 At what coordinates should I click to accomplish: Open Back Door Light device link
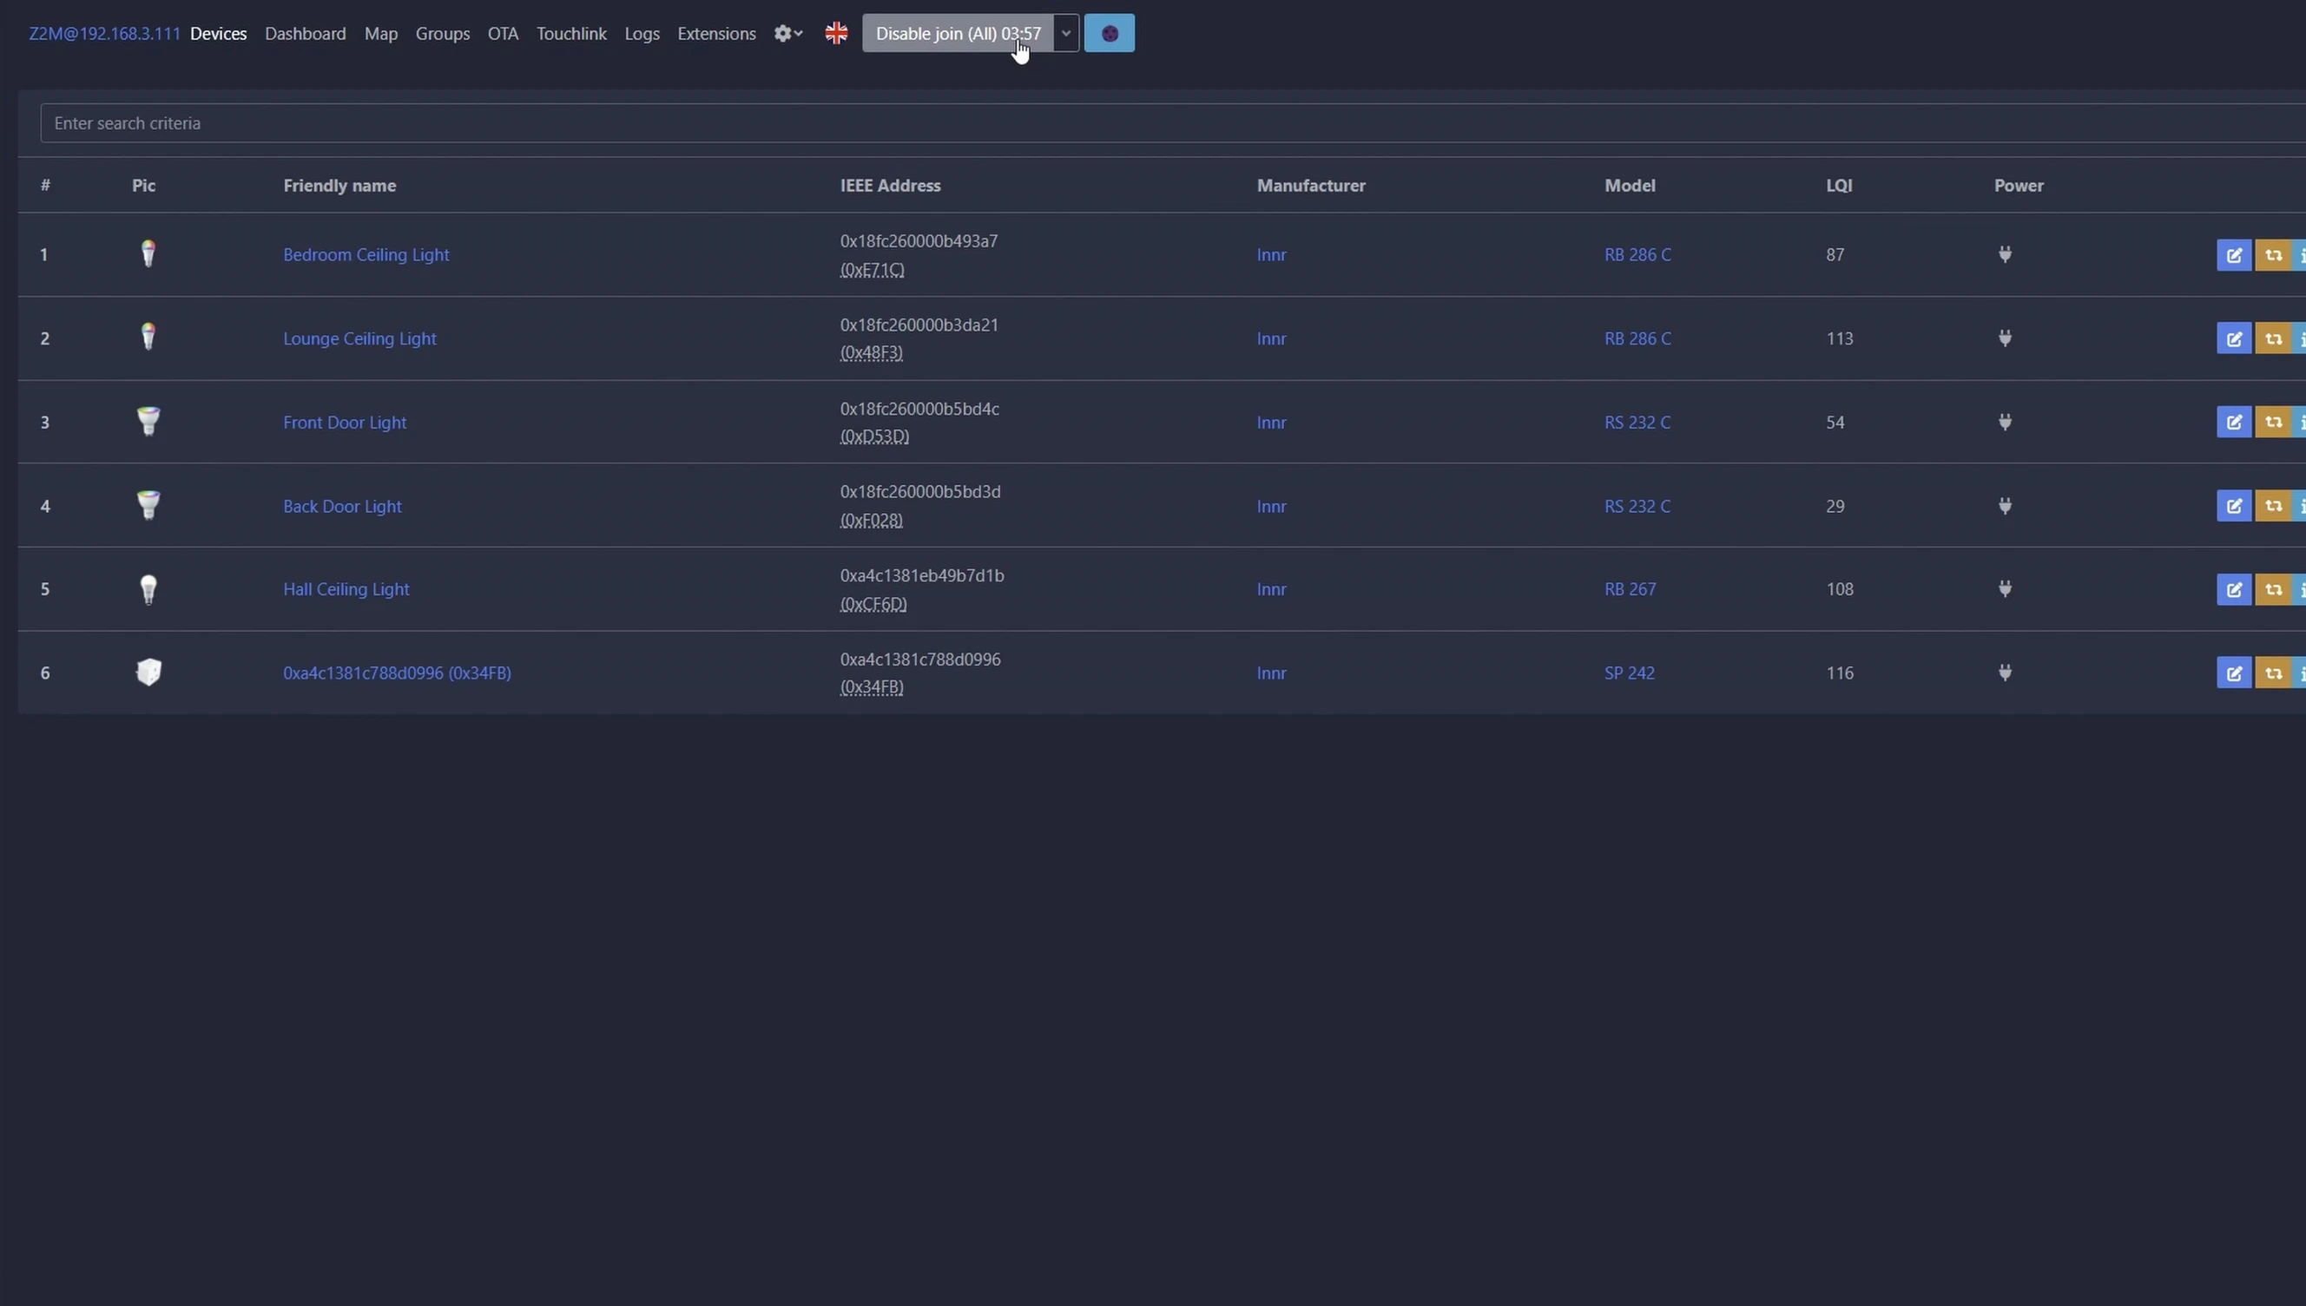pyautogui.click(x=342, y=506)
